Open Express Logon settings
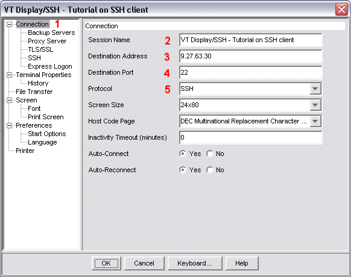The height and width of the screenshot is (277, 351). 50,66
